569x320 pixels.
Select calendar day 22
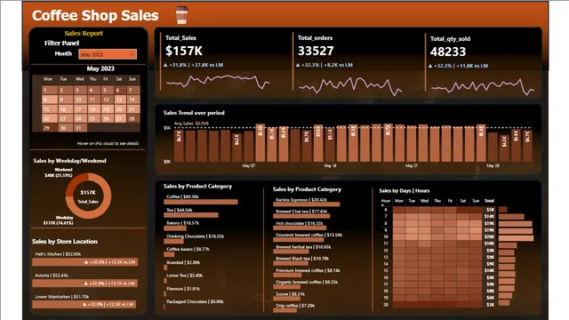pos(50,118)
